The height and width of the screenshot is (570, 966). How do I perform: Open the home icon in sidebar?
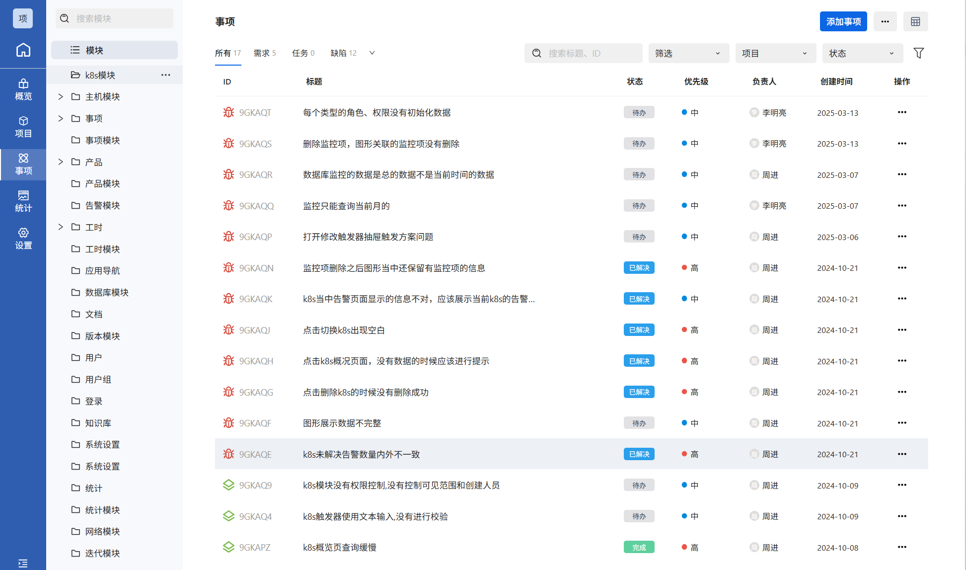tap(23, 50)
